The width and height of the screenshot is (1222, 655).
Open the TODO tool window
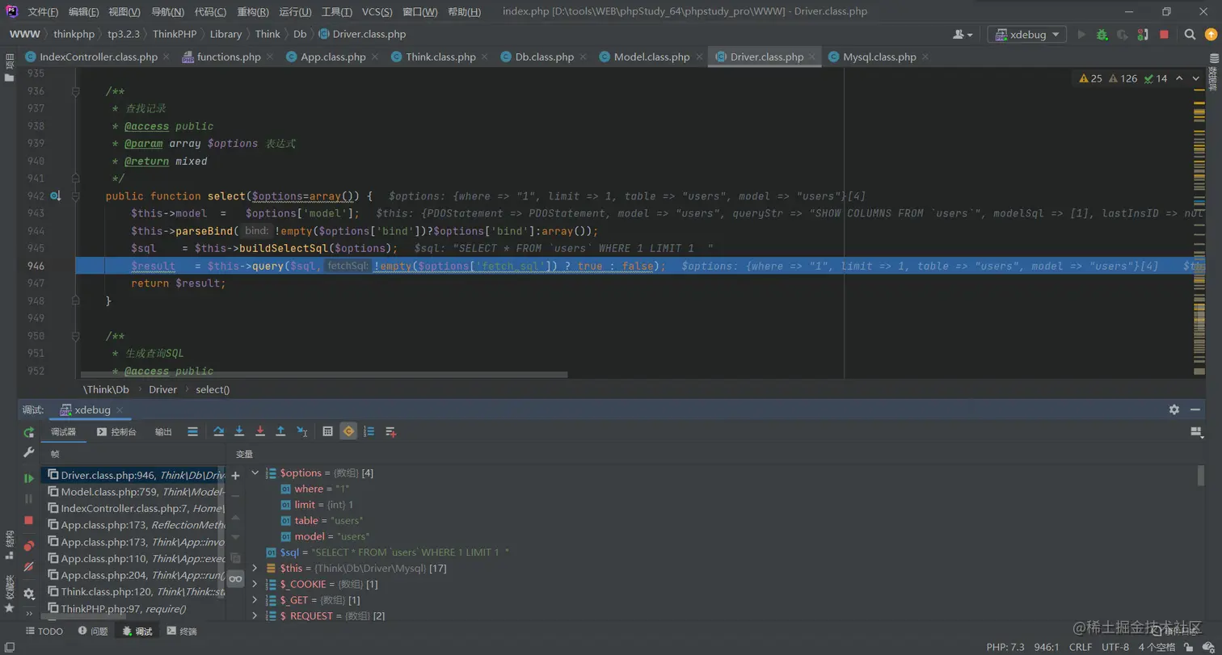coord(44,631)
